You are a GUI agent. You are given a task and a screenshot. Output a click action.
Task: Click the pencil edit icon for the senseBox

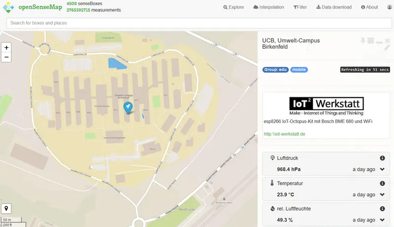pyautogui.click(x=387, y=48)
